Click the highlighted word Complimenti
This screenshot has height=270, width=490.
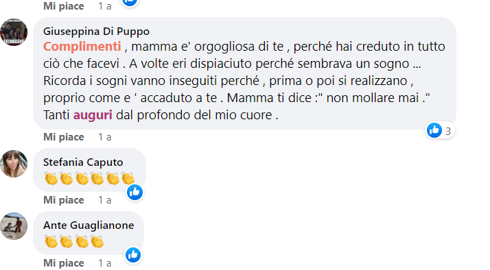pos(82,47)
